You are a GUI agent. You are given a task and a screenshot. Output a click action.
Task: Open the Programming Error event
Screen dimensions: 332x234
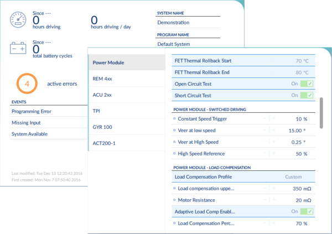[49, 111]
